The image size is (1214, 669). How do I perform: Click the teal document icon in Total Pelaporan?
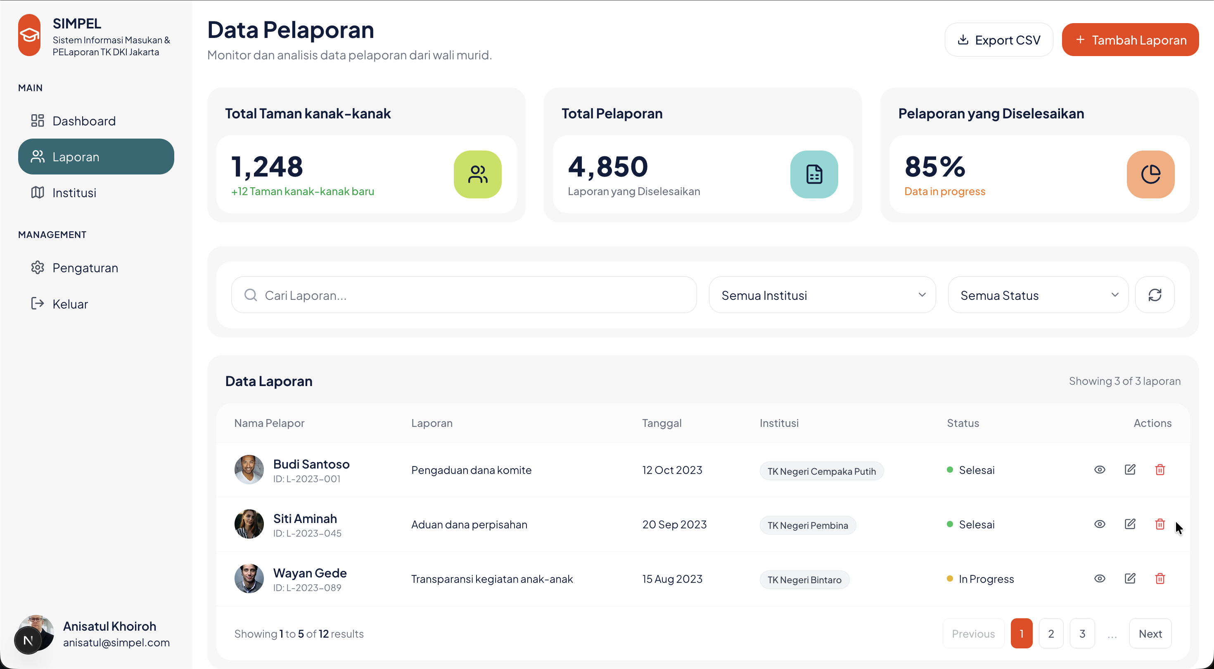[x=814, y=174]
